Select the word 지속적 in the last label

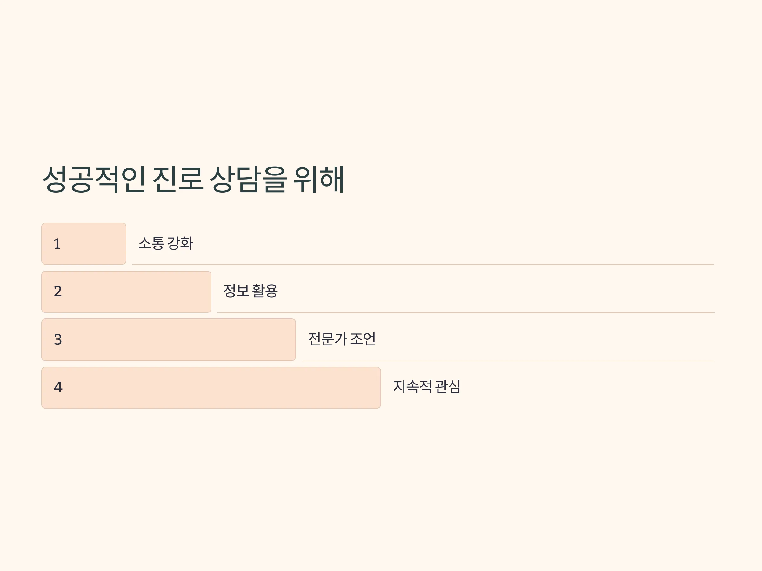pyautogui.click(x=412, y=386)
